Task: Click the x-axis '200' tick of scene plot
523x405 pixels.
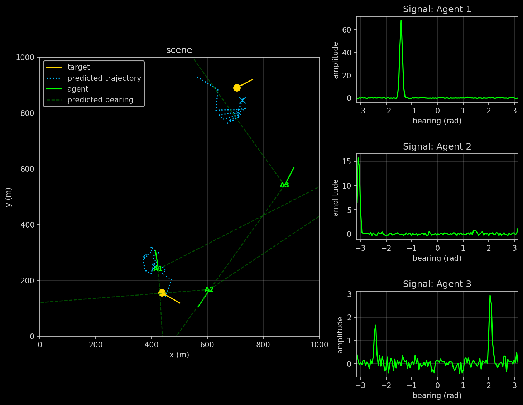Action: point(96,345)
